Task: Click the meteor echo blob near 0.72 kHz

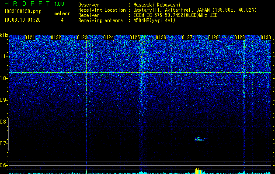Action: [200, 139]
